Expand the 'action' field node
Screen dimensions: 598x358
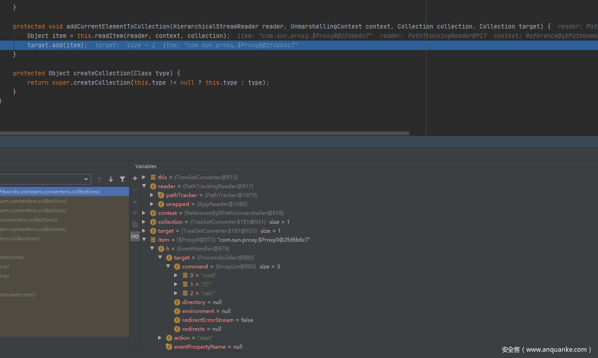(x=160, y=337)
